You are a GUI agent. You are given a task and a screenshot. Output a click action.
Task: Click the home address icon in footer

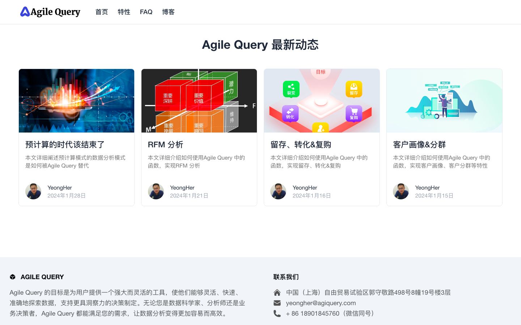click(277, 292)
